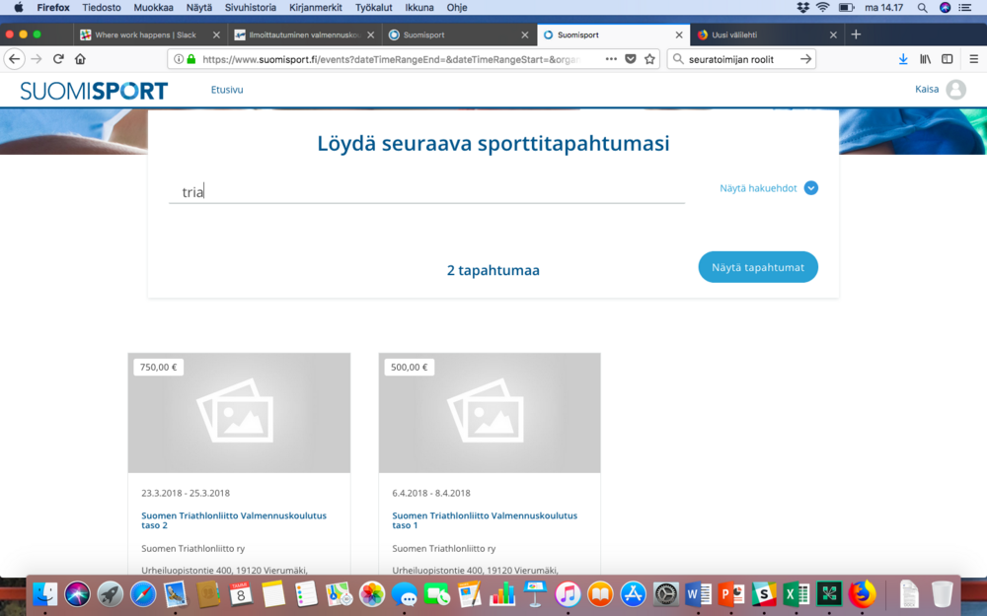Close the Uusi välilehti tab
This screenshot has height=616, width=987.
pos(833,34)
